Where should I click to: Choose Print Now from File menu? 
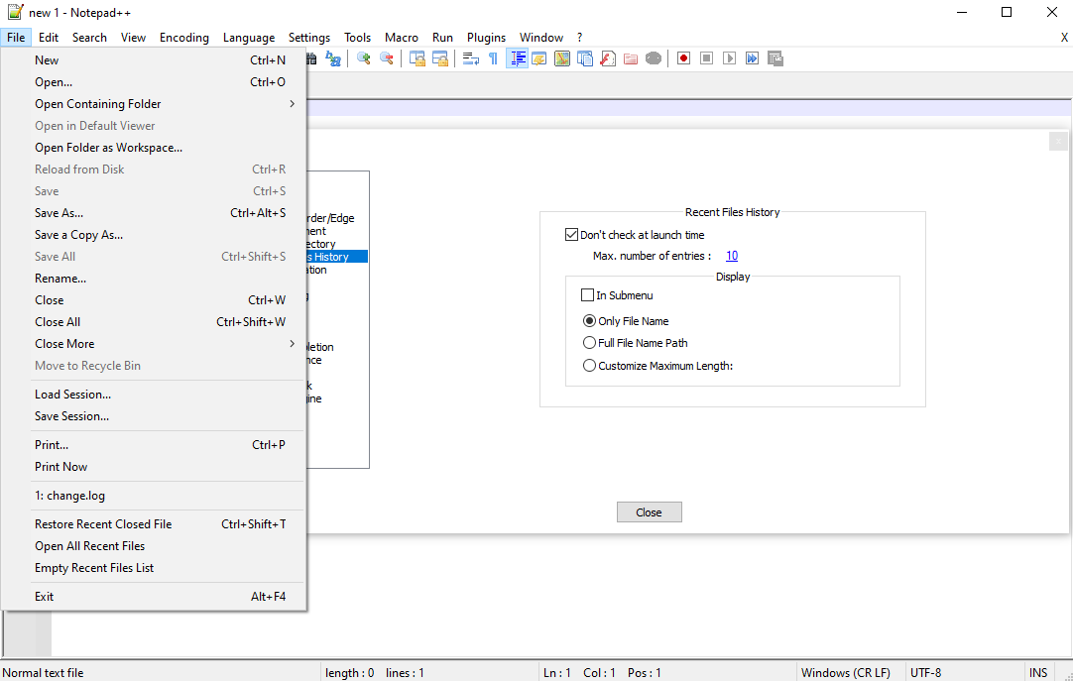(154, 467)
